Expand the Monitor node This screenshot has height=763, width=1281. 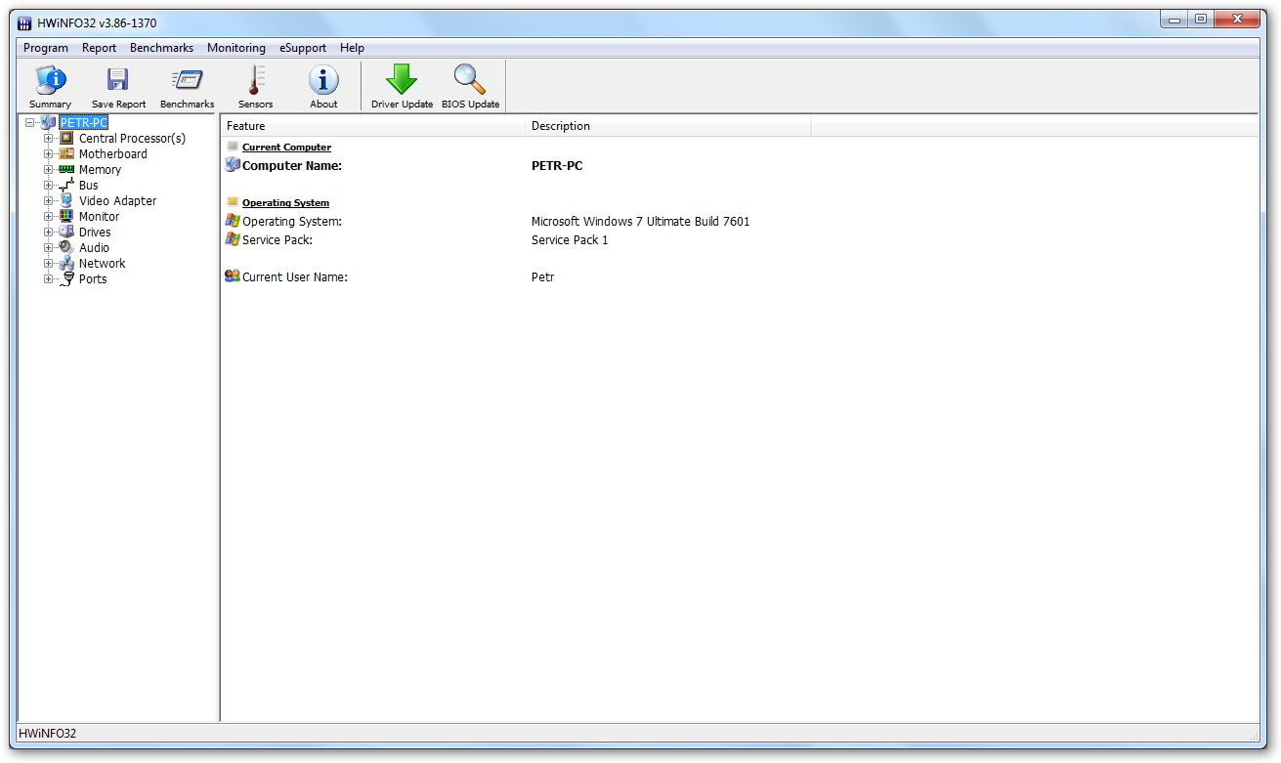pyautogui.click(x=48, y=217)
